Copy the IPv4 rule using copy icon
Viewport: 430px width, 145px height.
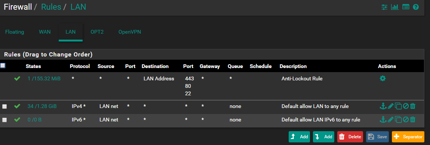click(x=398, y=106)
